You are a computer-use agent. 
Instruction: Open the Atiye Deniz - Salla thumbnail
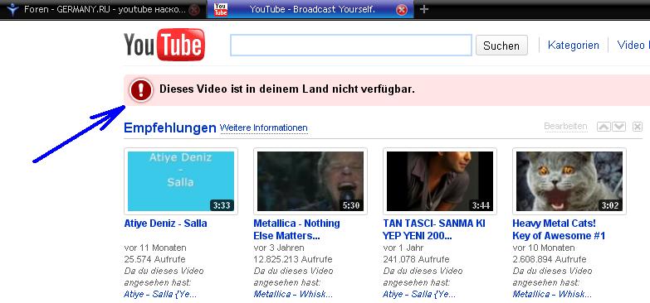(181, 181)
